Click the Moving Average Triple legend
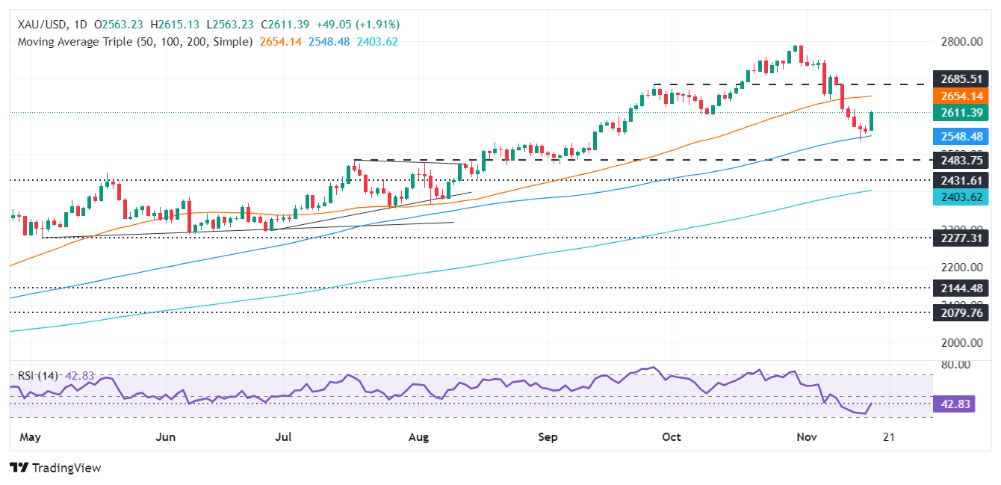 coord(135,42)
